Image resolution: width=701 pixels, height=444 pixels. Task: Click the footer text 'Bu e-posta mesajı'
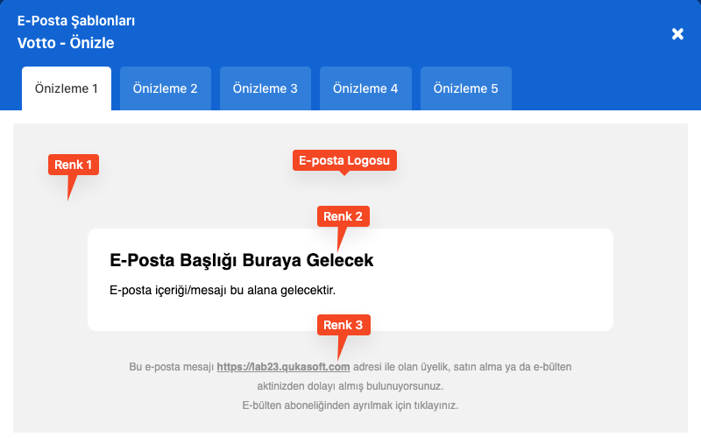click(x=171, y=367)
